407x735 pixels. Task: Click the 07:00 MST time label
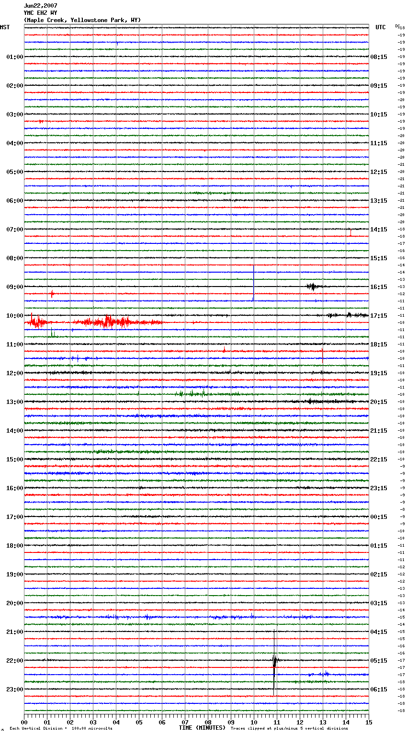[15, 230]
